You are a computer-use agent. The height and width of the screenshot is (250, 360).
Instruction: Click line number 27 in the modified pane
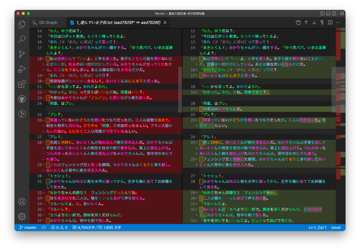(193, 176)
